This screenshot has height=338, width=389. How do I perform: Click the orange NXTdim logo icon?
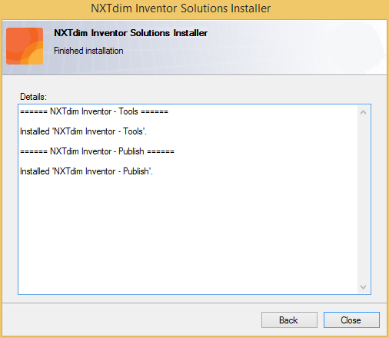25,46
